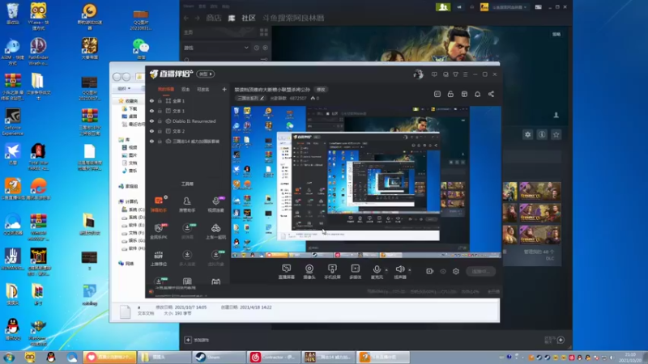
Task: Click the 修改 title edit button
Action: click(321, 90)
